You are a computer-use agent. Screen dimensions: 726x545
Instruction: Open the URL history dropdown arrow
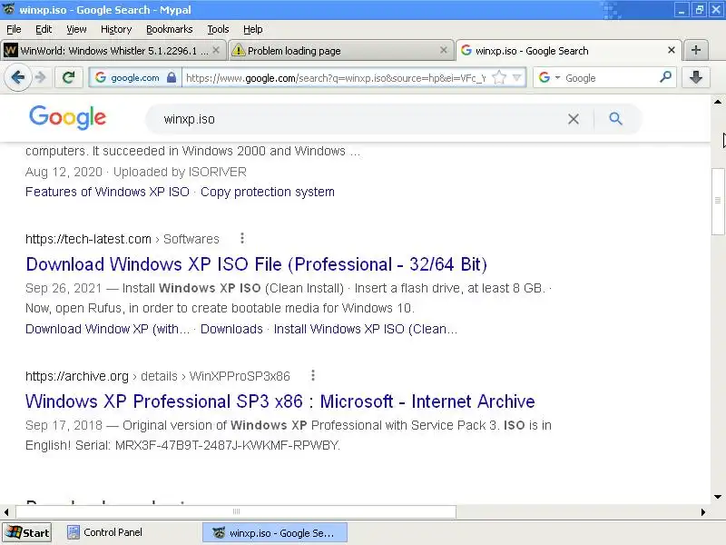(x=517, y=77)
